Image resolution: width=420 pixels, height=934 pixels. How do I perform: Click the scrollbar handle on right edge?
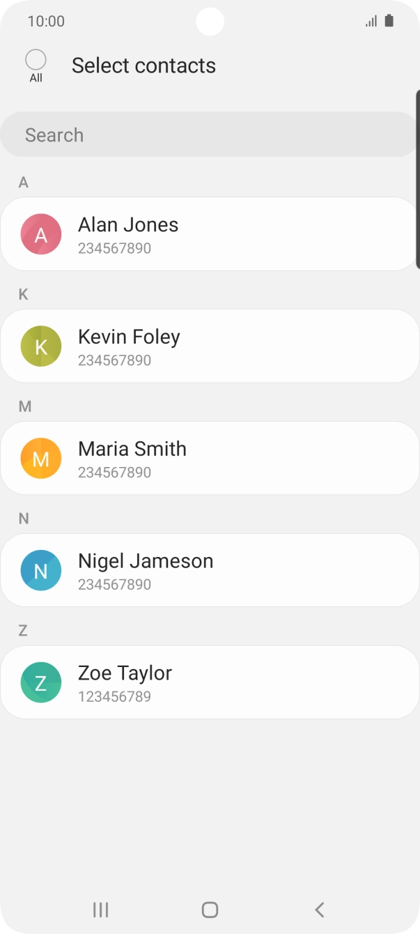point(417,178)
